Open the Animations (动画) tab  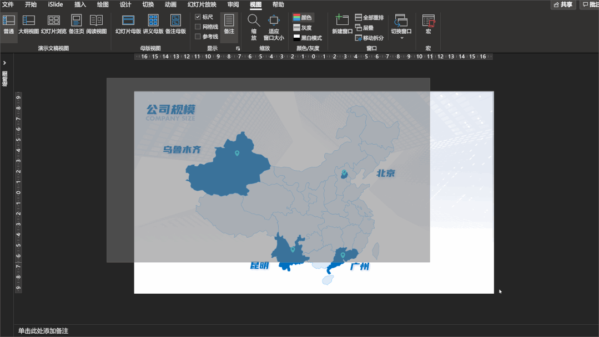170,4
